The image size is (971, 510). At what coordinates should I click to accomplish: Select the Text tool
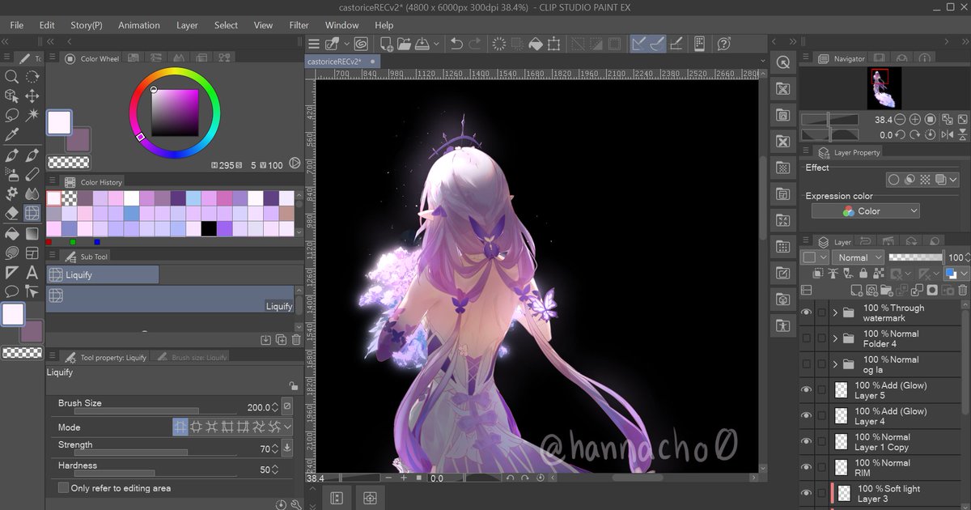pos(32,273)
